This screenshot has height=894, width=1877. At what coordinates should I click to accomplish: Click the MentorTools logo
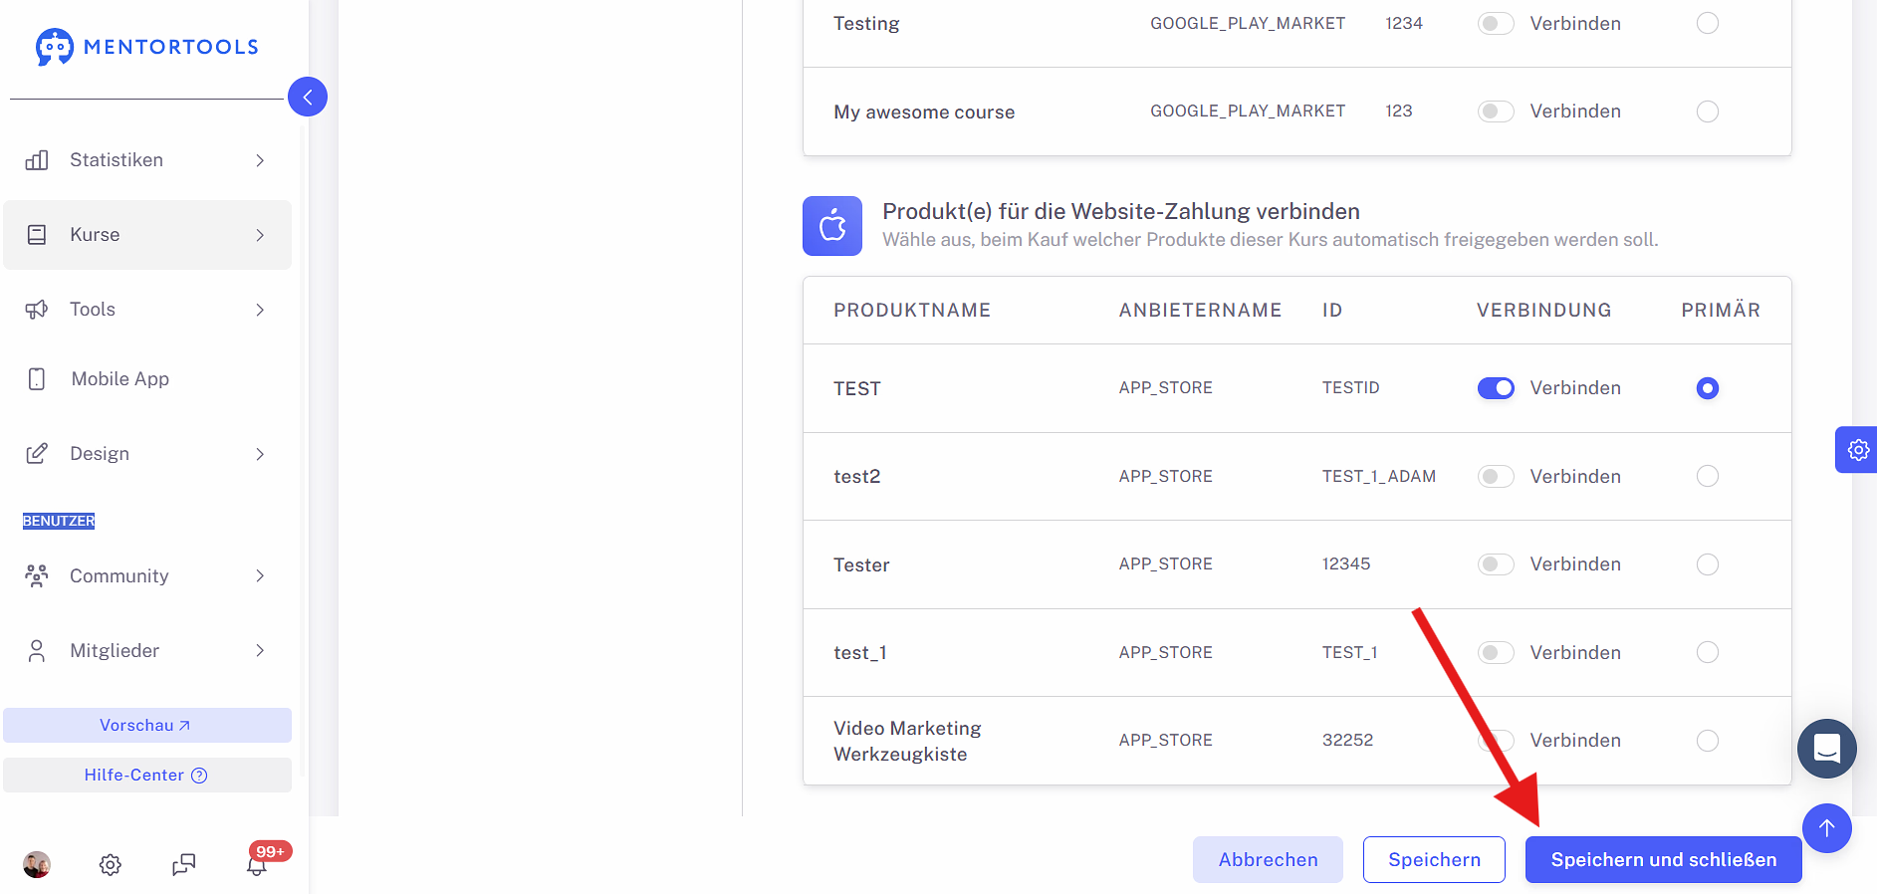click(146, 47)
